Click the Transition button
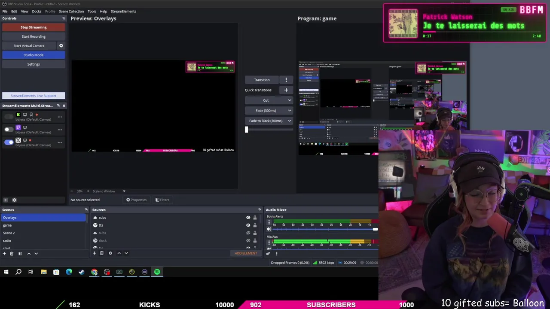This screenshot has height=309, width=550. coord(262,80)
